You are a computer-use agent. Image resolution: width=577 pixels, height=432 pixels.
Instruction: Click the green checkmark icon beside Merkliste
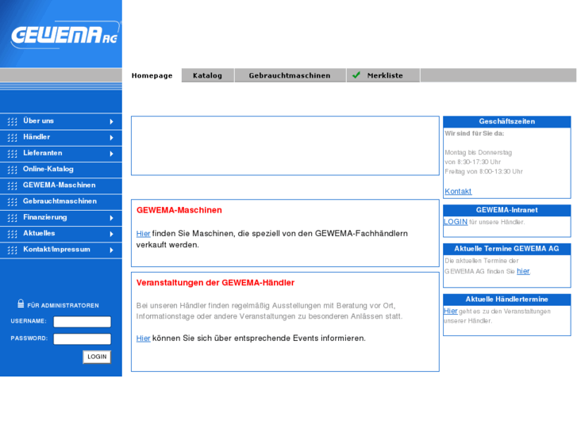pos(356,75)
